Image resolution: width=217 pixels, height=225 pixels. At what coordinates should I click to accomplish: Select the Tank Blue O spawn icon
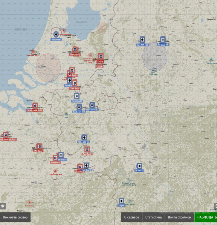61,155
